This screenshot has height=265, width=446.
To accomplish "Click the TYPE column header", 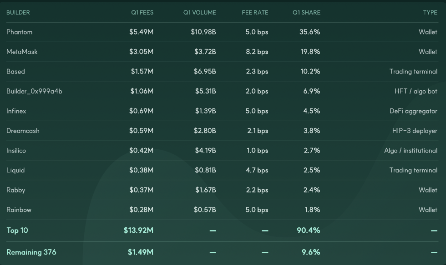I will 430,13.
